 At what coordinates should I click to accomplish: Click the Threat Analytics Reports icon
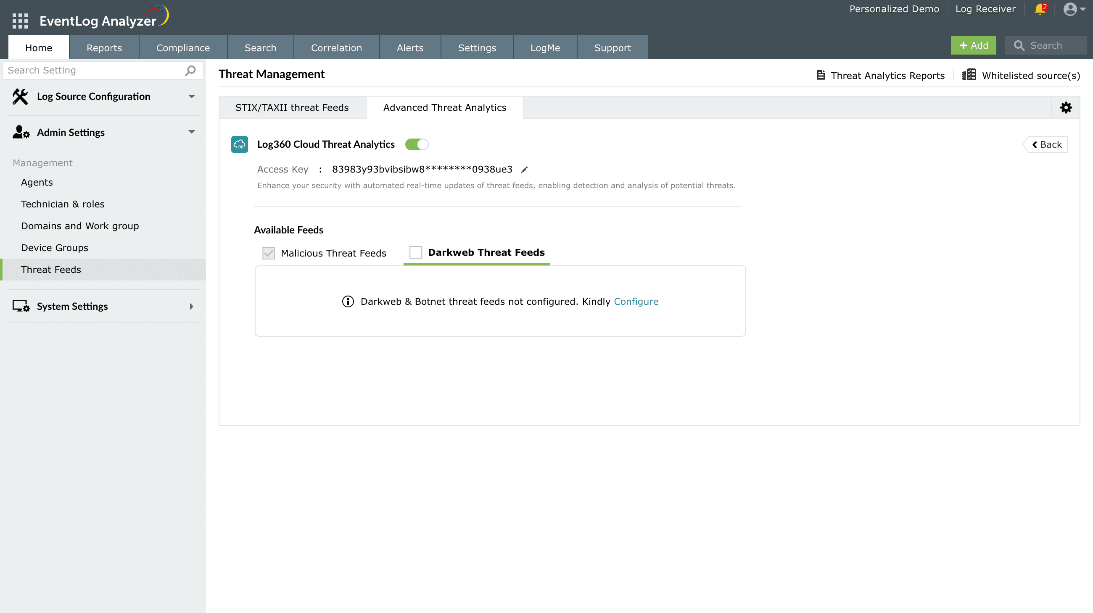point(820,75)
